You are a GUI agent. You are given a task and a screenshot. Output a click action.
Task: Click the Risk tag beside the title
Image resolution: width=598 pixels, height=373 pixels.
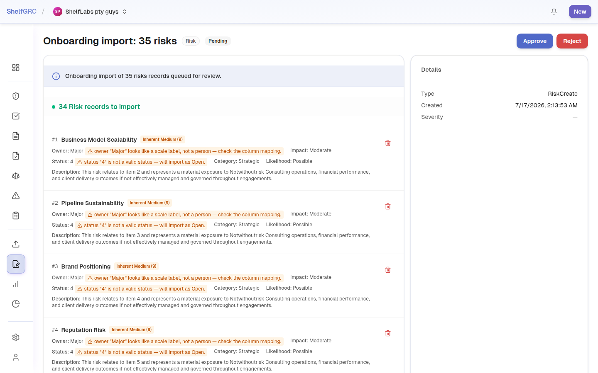(191, 41)
